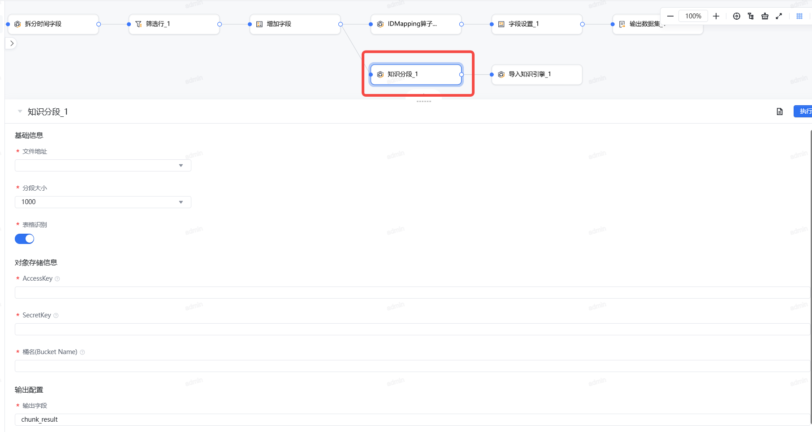This screenshot has height=432, width=812.
Task: Click the 对象存储信息 section heading
Action: 36,263
